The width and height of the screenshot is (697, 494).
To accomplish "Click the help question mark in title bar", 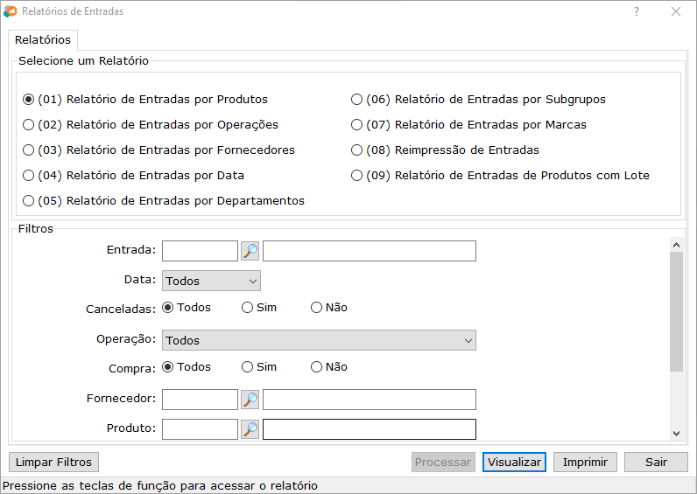I will (x=637, y=12).
